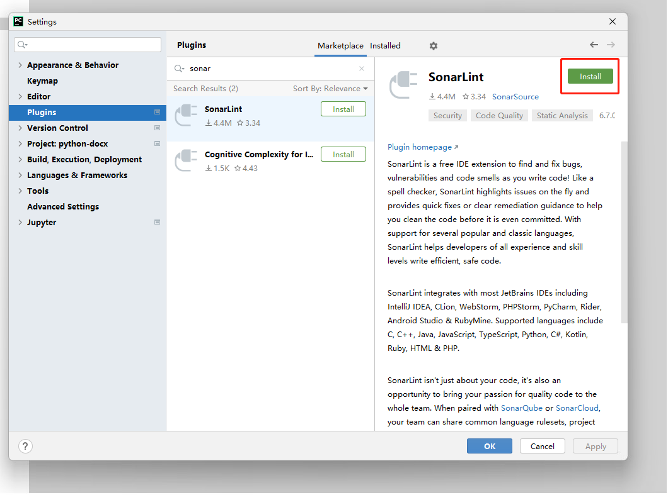
Task: Install Cognitive Complexity plugin from list
Action: pyautogui.click(x=343, y=154)
